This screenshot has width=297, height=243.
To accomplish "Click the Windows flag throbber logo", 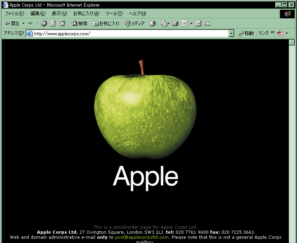I will 287,14.
